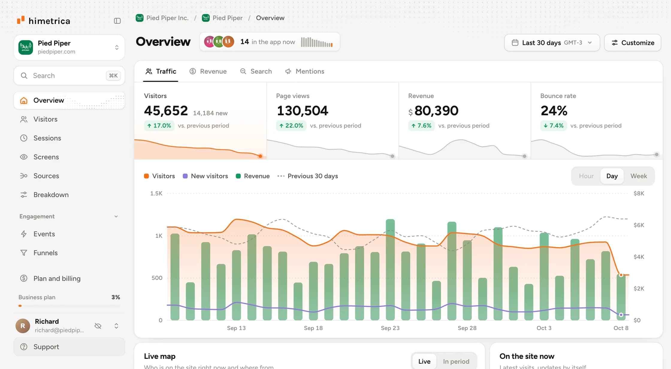Viewport: 671px width, 369px height.
Task: Switch to the Mentions tab
Action: click(305, 71)
